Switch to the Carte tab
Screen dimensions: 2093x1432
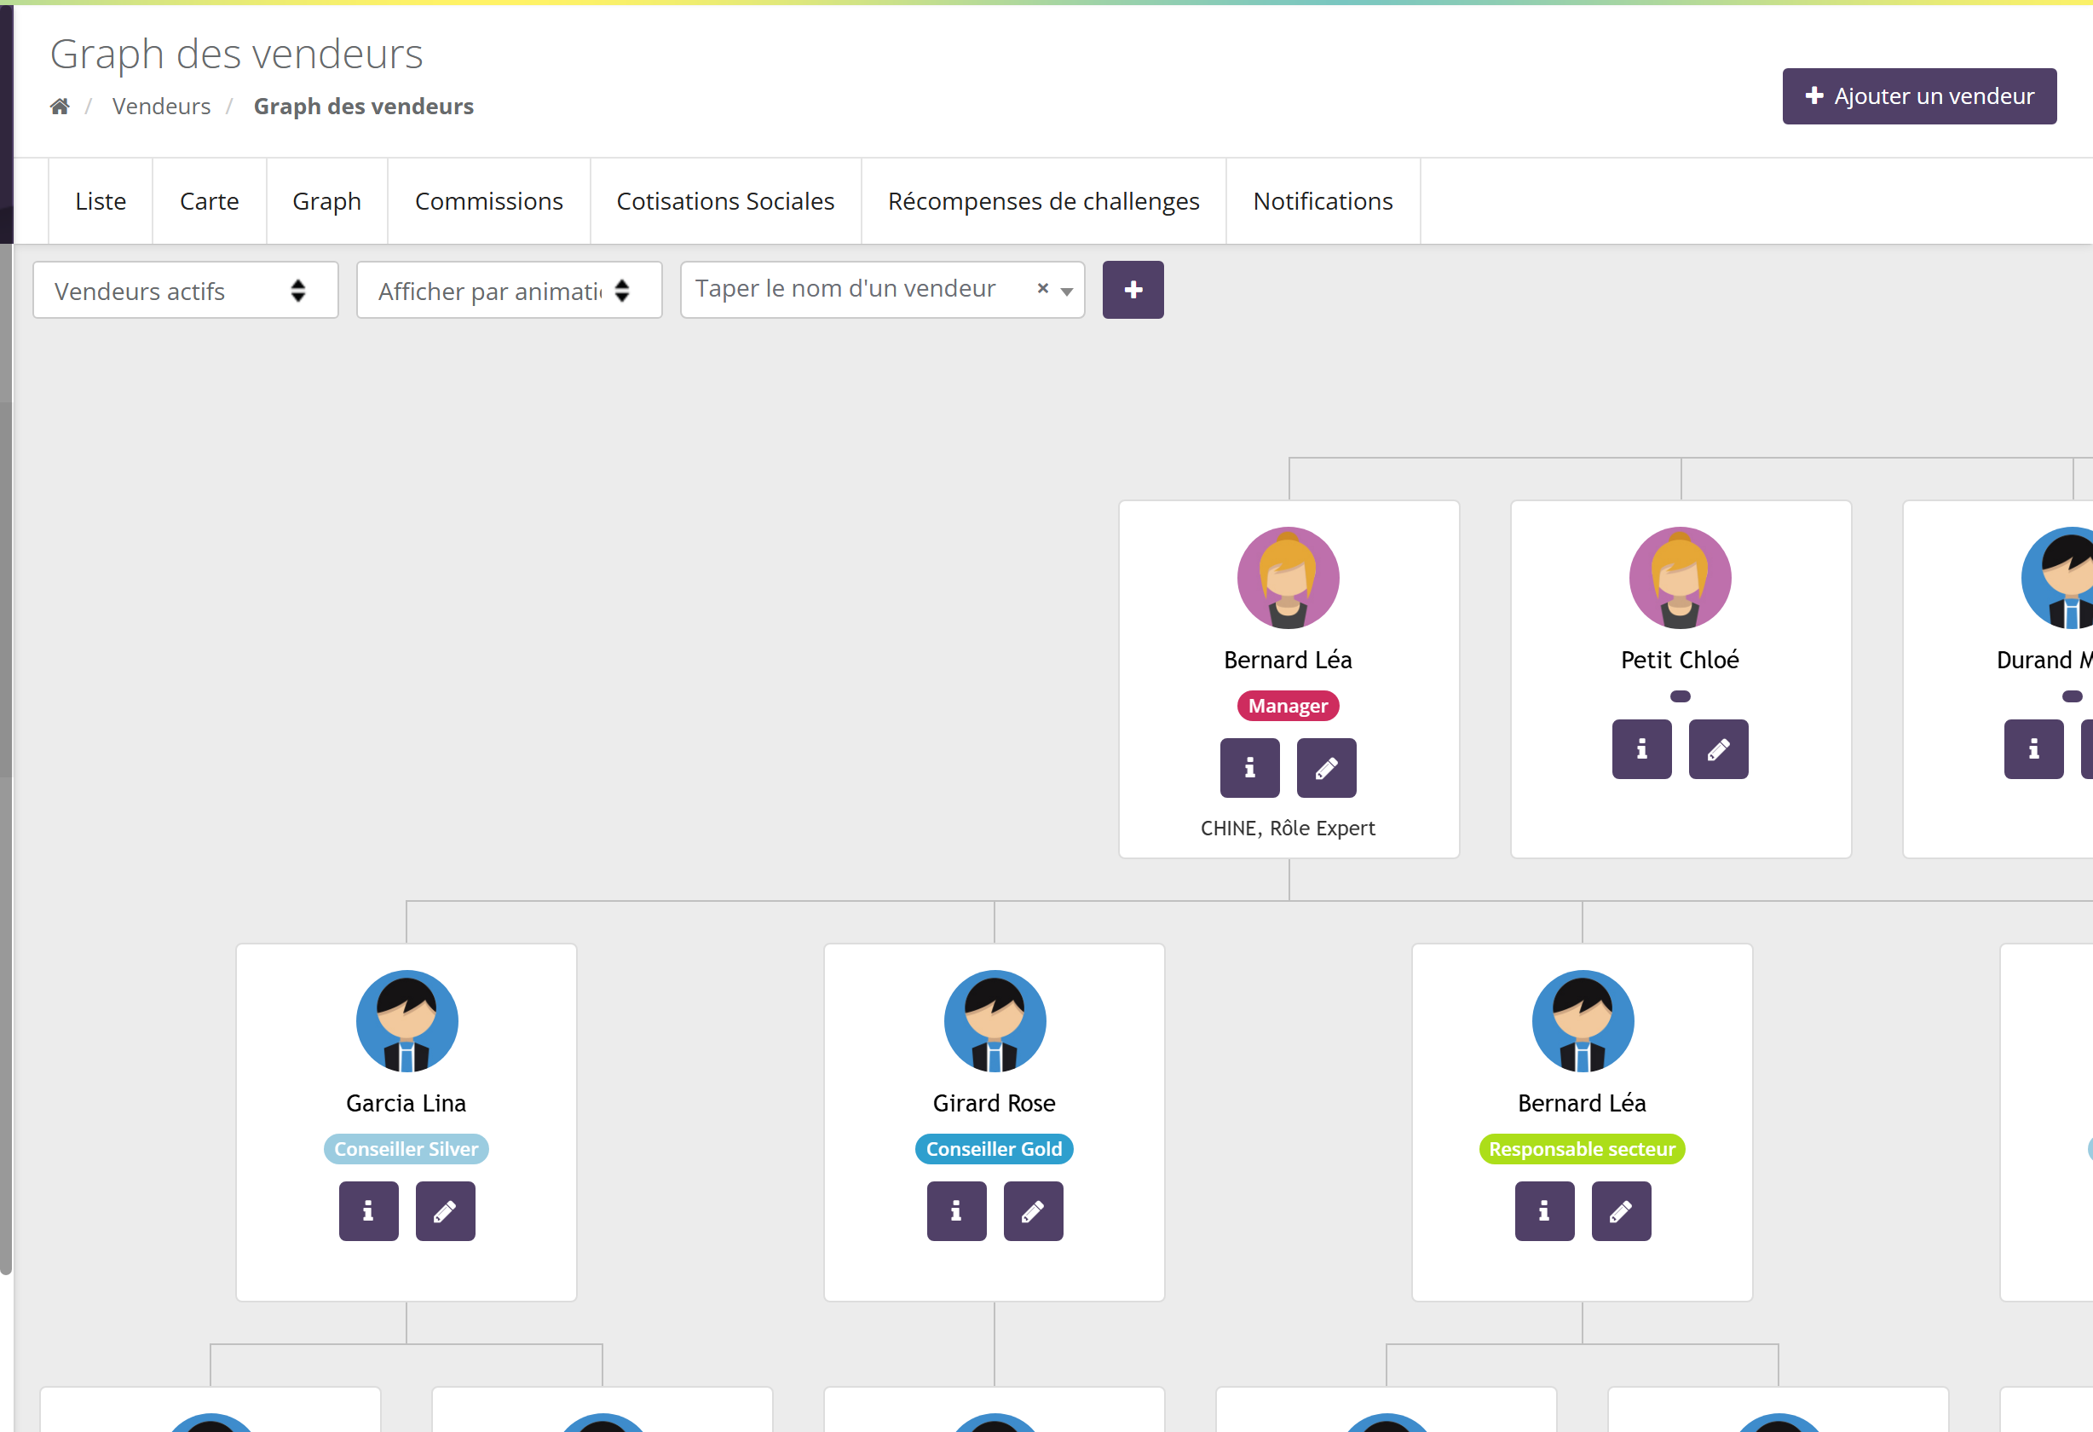[x=209, y=201]
